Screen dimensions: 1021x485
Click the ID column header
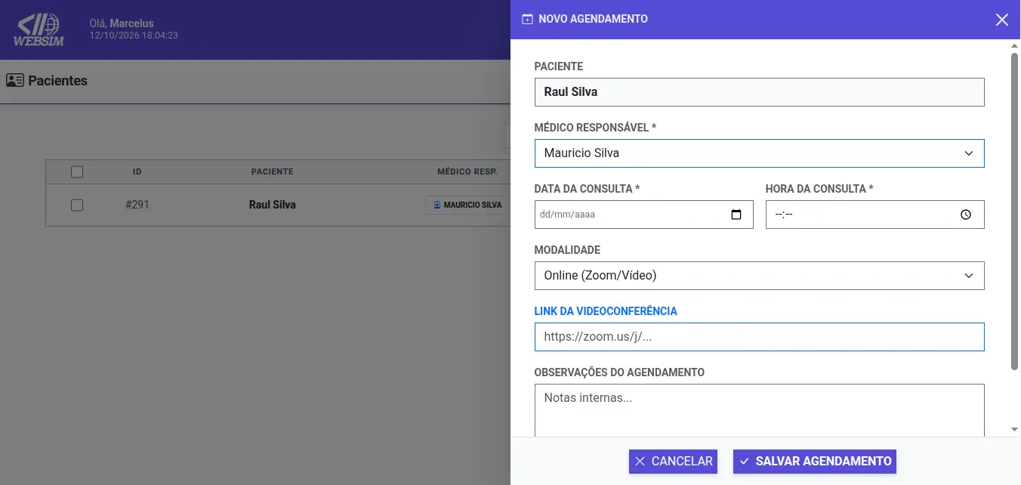(137, 171)
